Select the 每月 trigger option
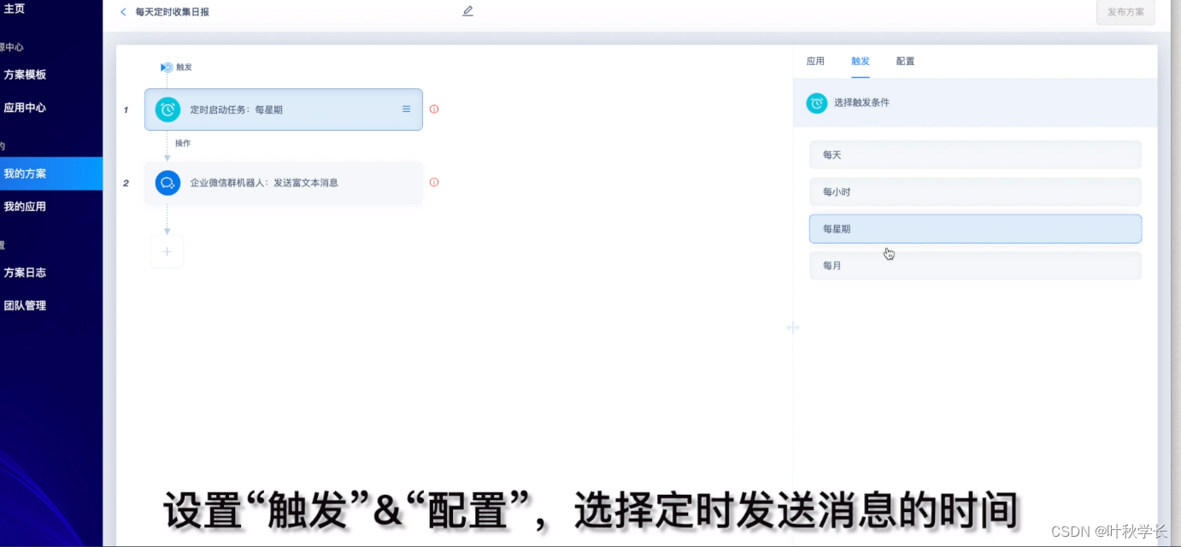Image resolution: width=1181 pixels, height=547 pixels. [975, 265]
